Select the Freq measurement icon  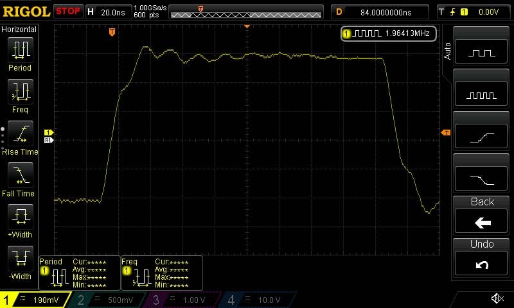pyautogui.click(x=21, y=91)
